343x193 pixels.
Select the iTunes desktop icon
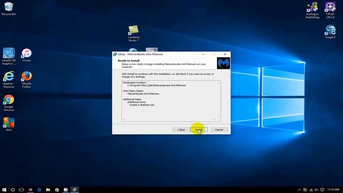click(26, 55)
